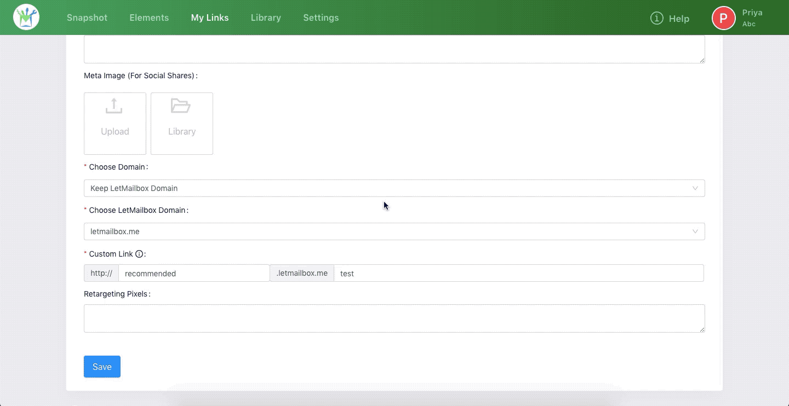The image size is (789, 406).
Task: Click the top description textarea
Action: [395, 49]
